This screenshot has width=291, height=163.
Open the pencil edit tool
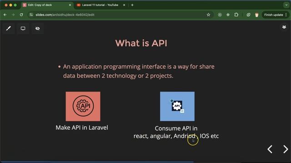tap(8, 29)
